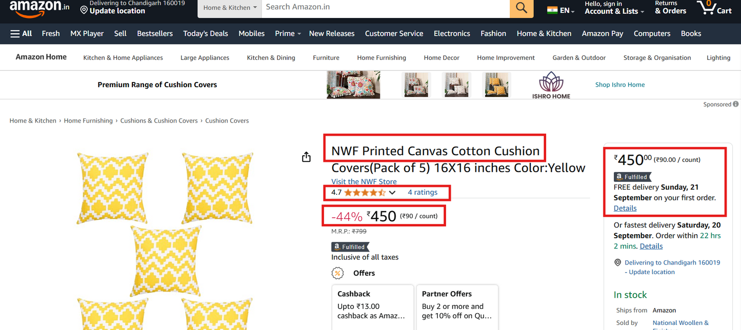Go to Today's Deals

coord(205,33)
